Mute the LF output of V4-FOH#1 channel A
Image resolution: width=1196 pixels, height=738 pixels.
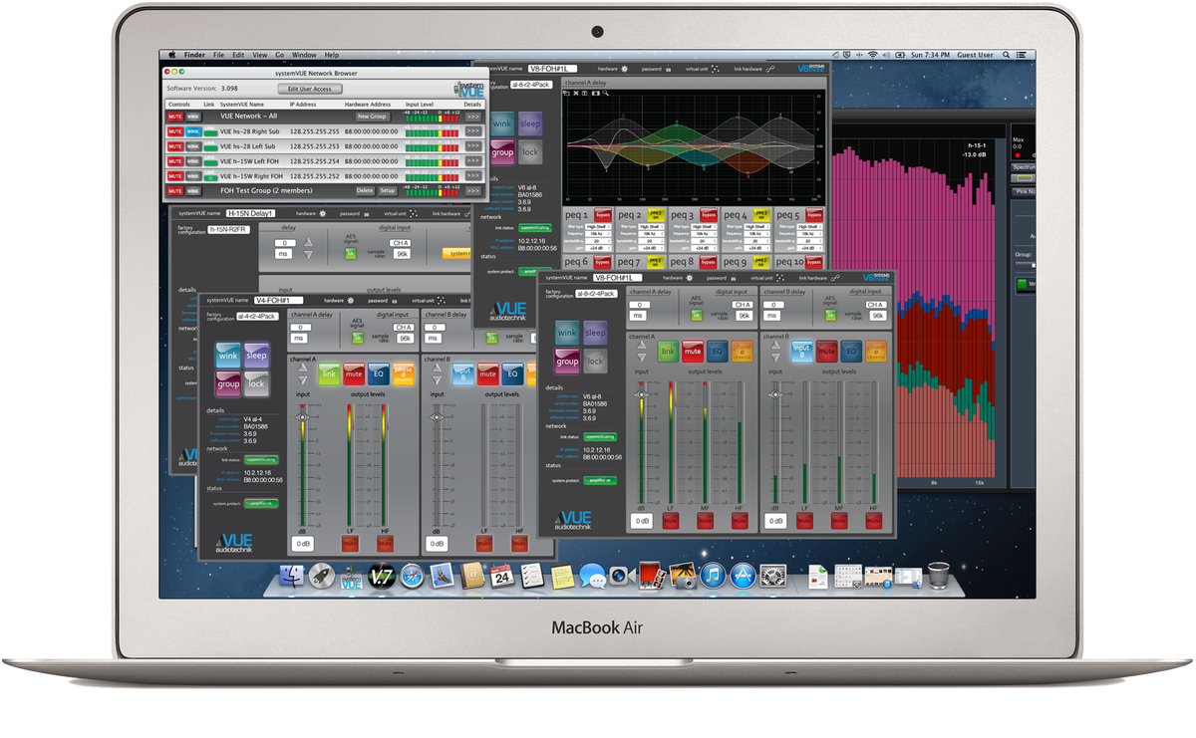click(x=351, y=544)
